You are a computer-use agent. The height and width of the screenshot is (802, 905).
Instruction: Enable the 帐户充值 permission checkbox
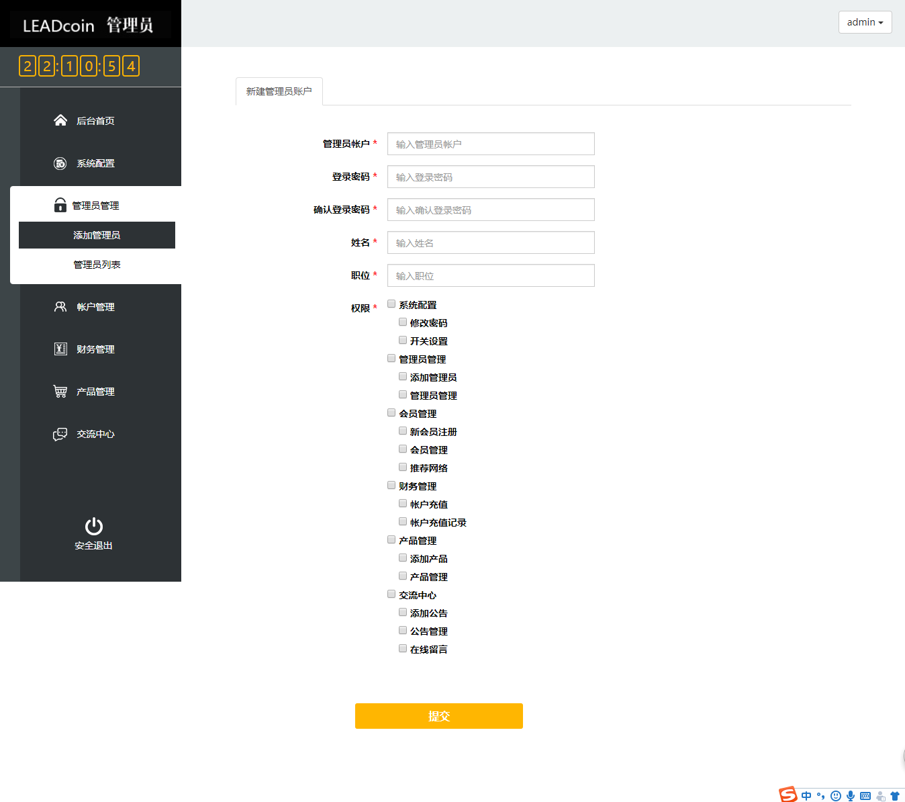click(403, 504)
